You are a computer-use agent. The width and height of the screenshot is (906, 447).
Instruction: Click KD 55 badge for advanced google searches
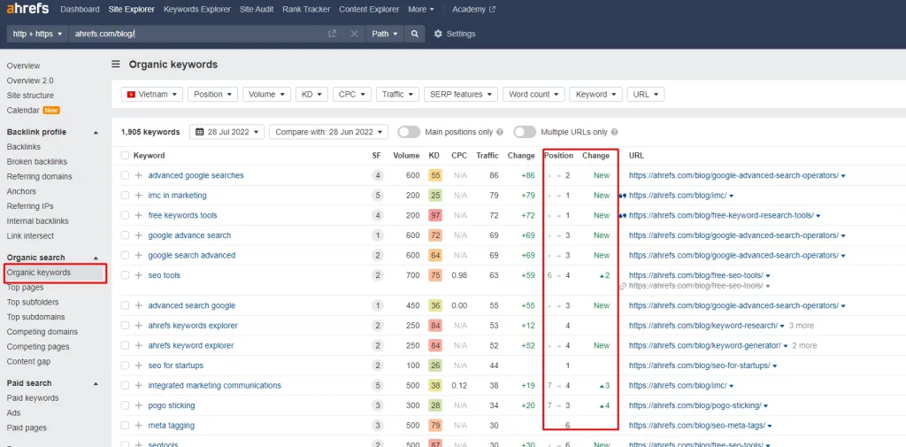(x=435, y=175)
